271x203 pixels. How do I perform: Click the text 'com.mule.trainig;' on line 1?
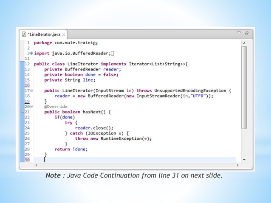(76, 42)
